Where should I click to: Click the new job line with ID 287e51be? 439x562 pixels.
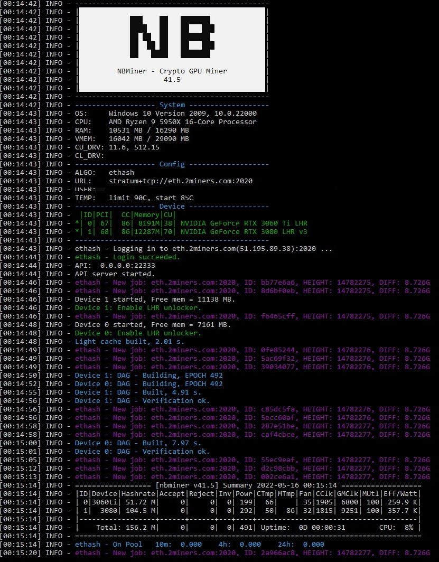pos(253,426)
